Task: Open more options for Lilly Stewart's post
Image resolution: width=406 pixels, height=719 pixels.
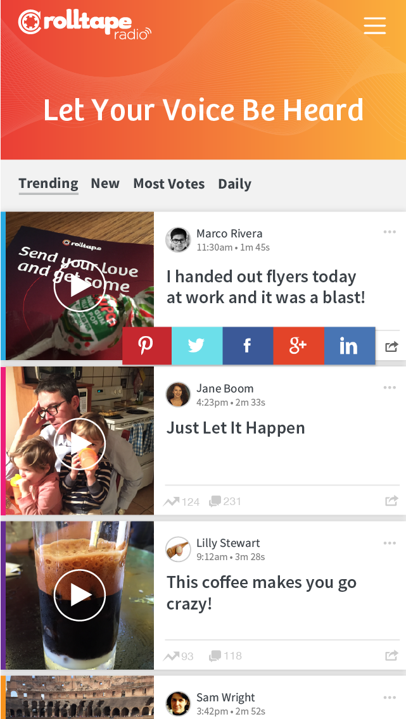Action: [390, 543]
